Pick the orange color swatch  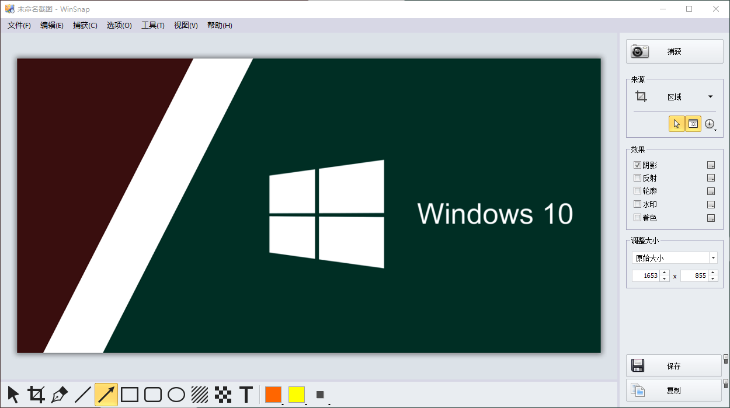coord(273,395)
